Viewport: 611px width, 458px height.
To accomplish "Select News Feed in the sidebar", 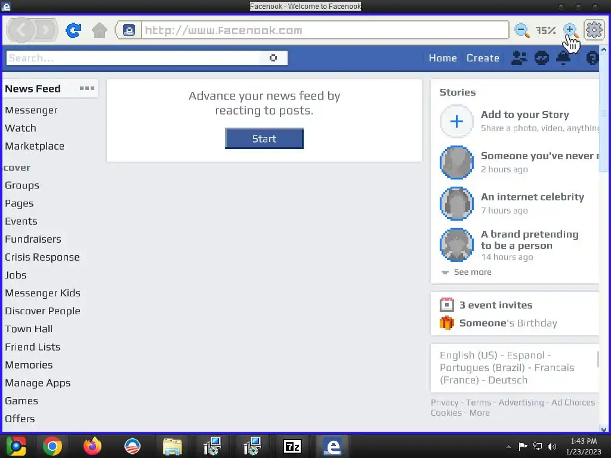I will [x=33, y=89].
